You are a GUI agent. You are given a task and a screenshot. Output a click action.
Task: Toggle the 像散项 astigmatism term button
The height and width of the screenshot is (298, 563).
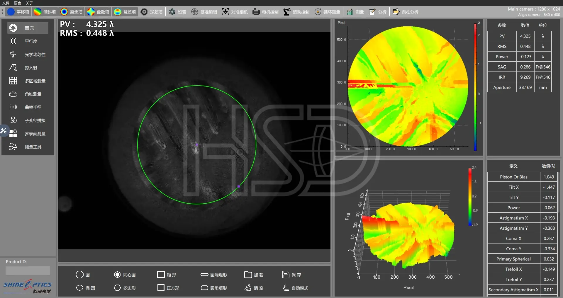pos(98,12)
